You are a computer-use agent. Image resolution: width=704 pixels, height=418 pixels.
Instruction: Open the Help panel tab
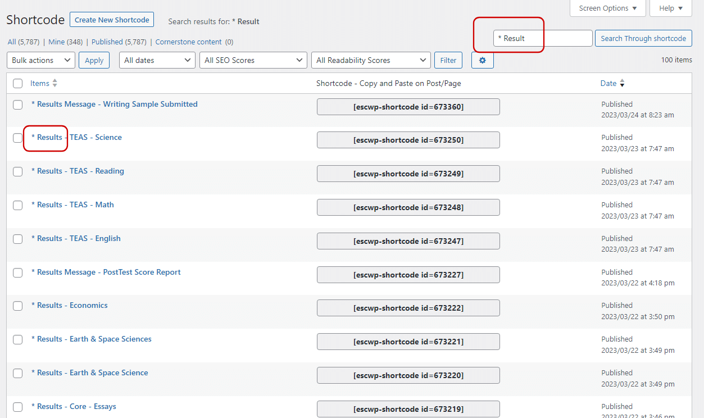pos(671,8)
